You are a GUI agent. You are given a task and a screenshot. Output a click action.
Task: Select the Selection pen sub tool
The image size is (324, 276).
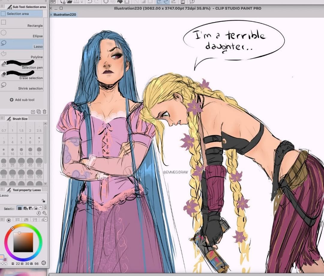(22, 65)
